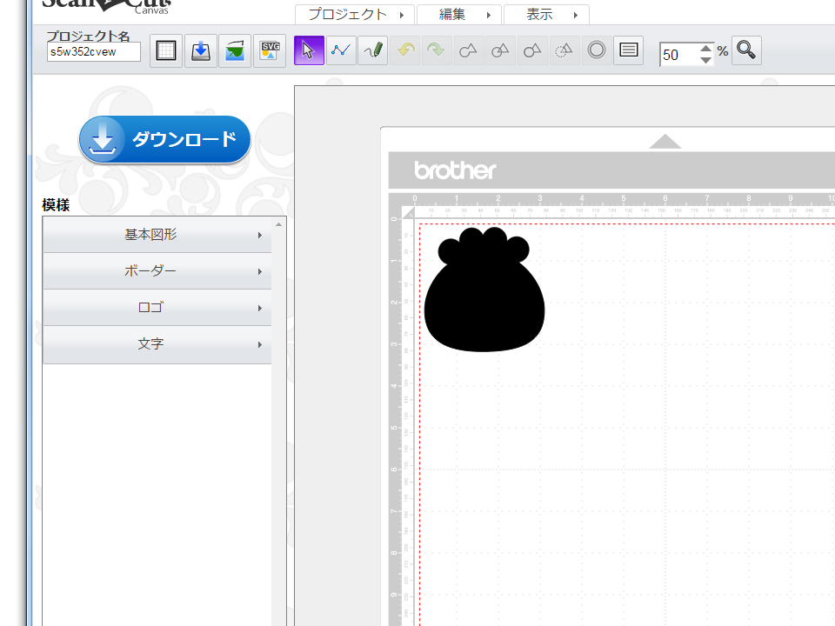Image resolution: width=835 pixels, height=626 pixels.
Task: Click the undo arrow icon
Action: pyautogui.click(x=405, y=50)
